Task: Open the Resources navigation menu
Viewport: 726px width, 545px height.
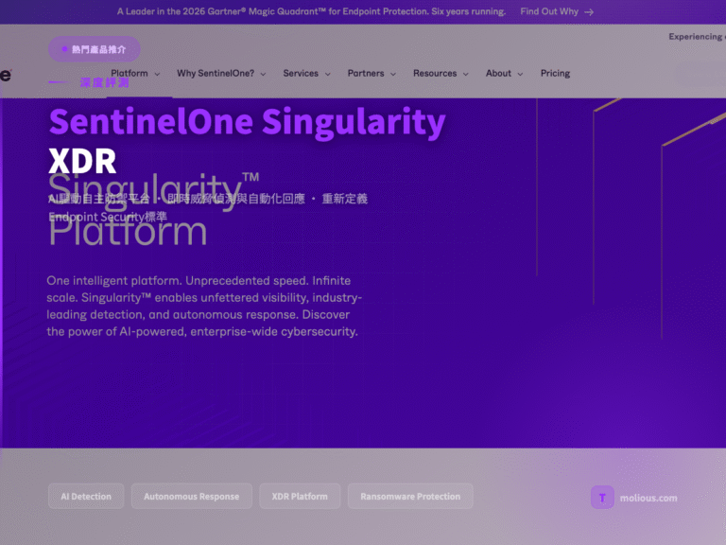Action: (441, 73)
